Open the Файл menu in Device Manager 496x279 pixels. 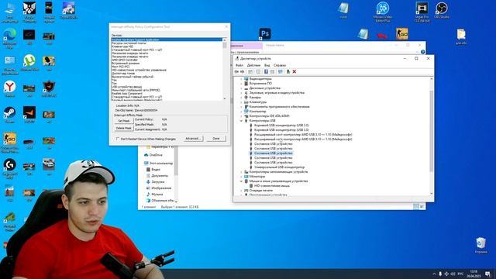[239, 65]
